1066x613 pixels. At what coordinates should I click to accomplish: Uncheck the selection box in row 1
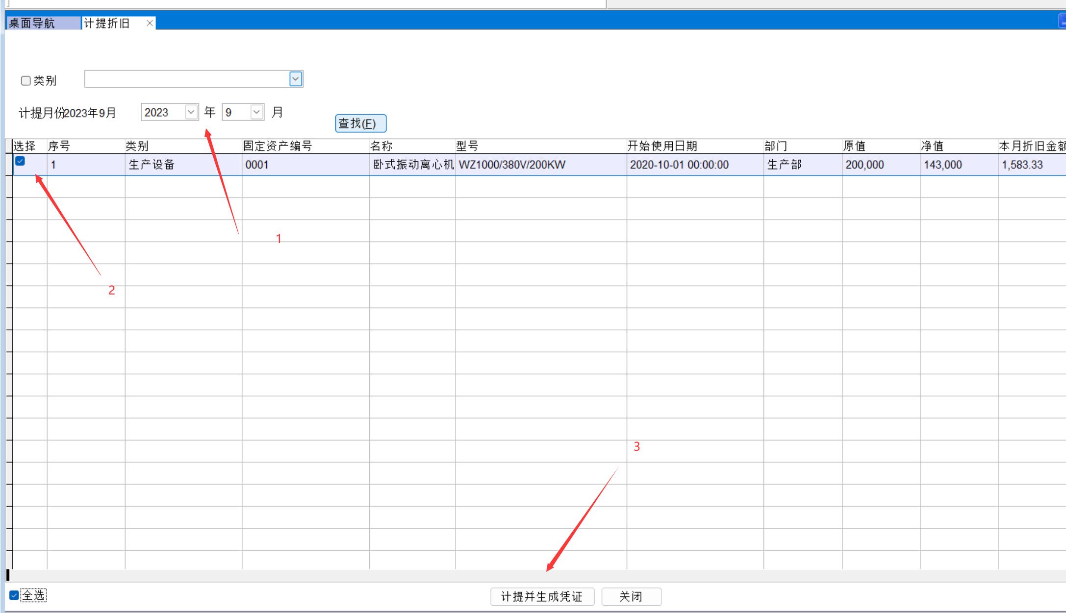[20, 161]
